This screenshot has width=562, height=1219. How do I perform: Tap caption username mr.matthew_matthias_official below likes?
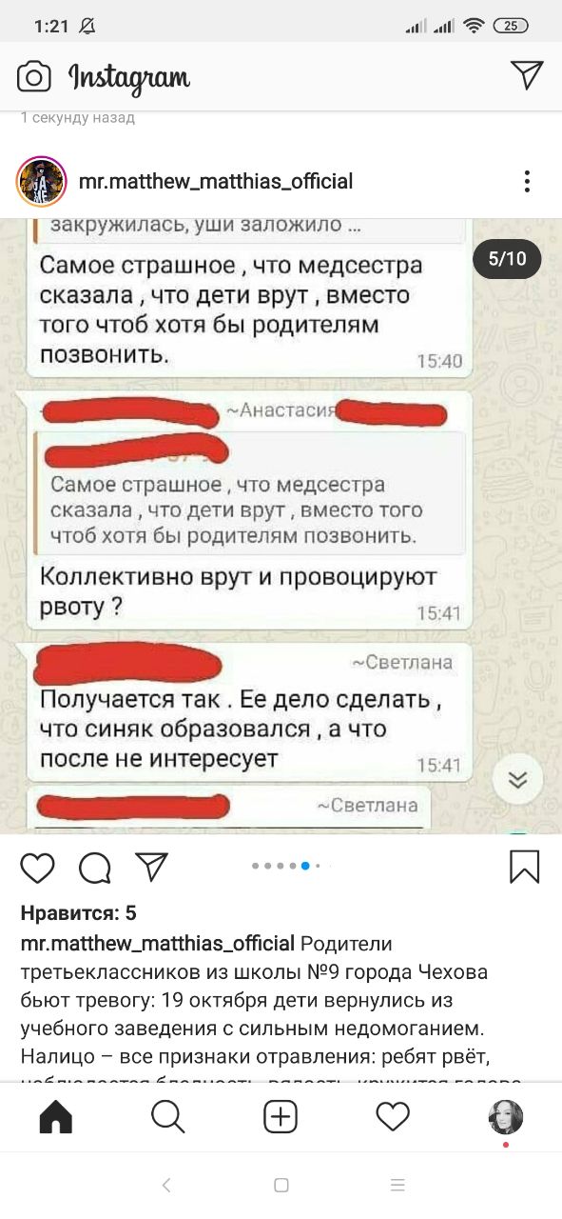point(158,944)
